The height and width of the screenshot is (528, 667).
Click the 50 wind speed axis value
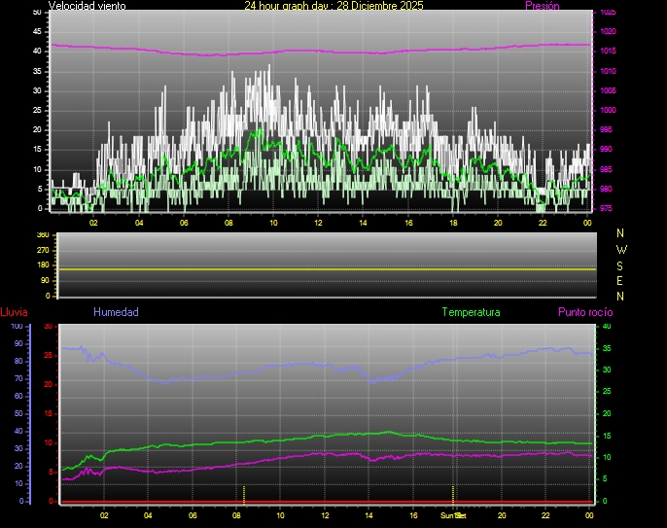(38, 13)
